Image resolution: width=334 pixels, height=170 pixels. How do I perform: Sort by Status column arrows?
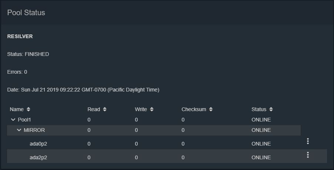point(271,109)
